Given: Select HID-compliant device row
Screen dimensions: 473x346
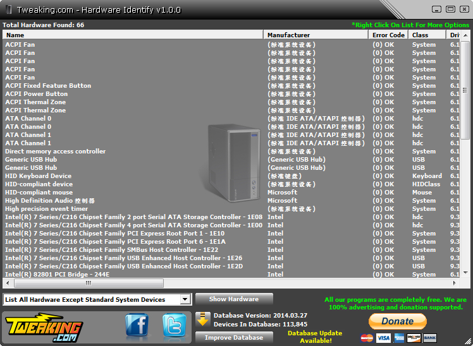Looking at the screenshot, I should pos(232,184).
